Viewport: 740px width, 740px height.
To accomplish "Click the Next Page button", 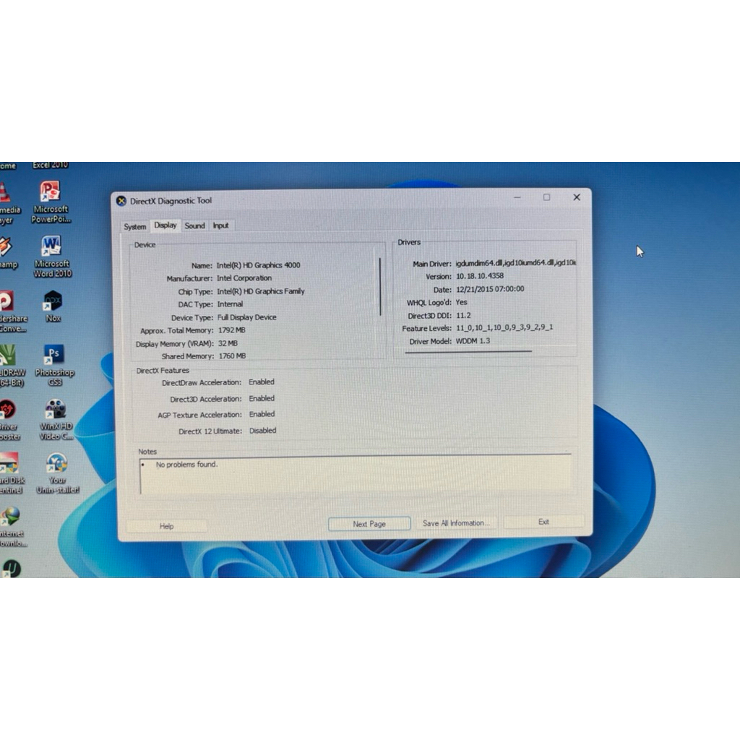I will (369, 524).
